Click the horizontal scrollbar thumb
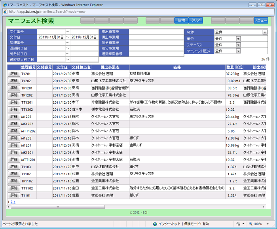The width and height of the screenshot is (277, 229). 58,207
